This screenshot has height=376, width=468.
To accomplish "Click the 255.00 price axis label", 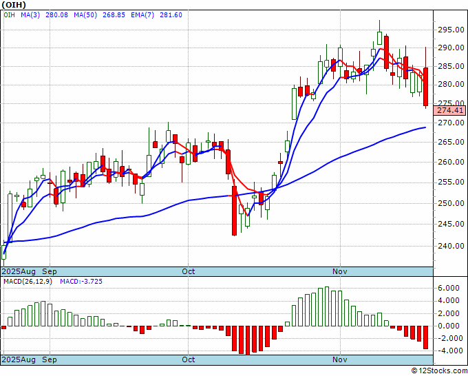I will point(451,182).
